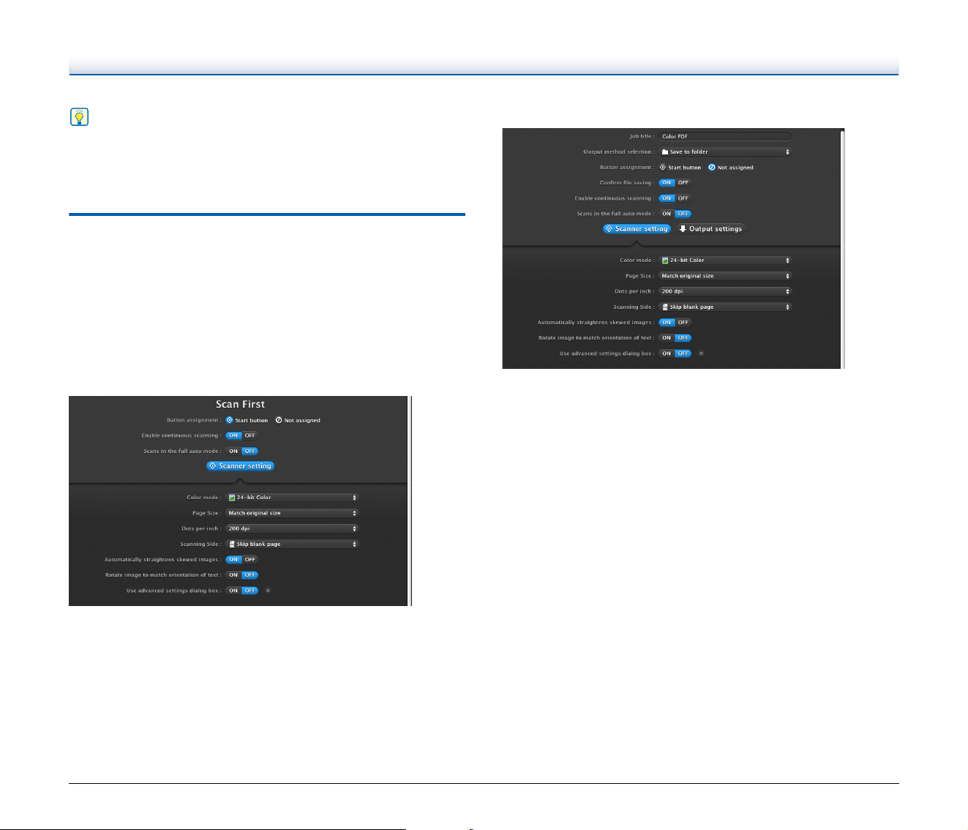This screenshot has width=968, height=830.
Task: Click the gear icon beside Use advanced settings in Color PDF panel
Action: coord(701,354)
